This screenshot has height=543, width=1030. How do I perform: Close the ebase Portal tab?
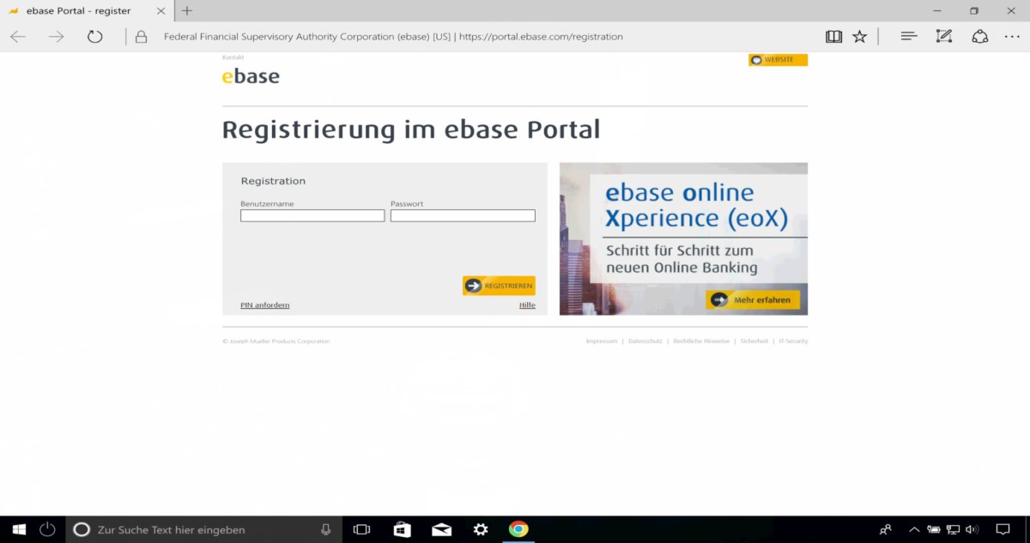[161, 11]
